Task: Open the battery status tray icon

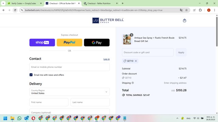Action: [x=202, y=118]
